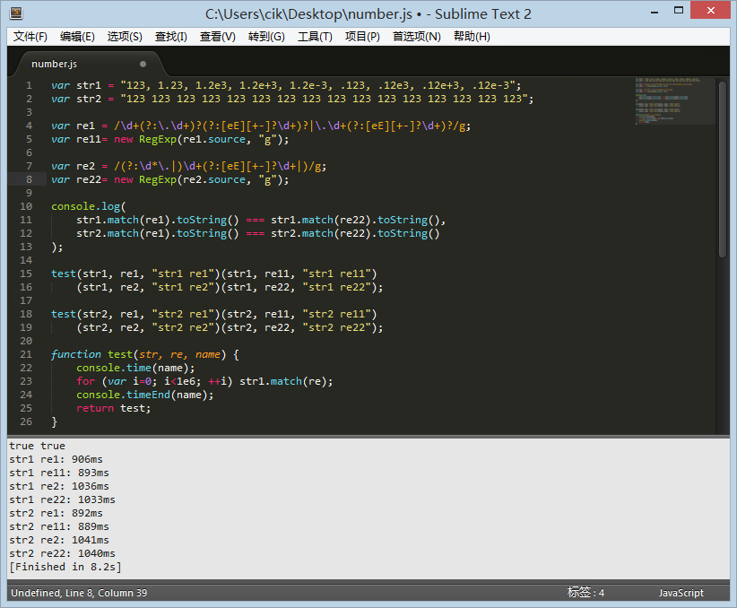Click line number 21 in gutter
The image size is (737, 608).
pyautogui.click(x=26, y=354)
